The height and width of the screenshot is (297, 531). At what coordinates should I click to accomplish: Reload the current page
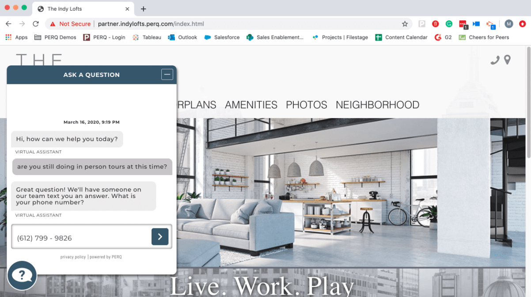(x=36, y=24)
